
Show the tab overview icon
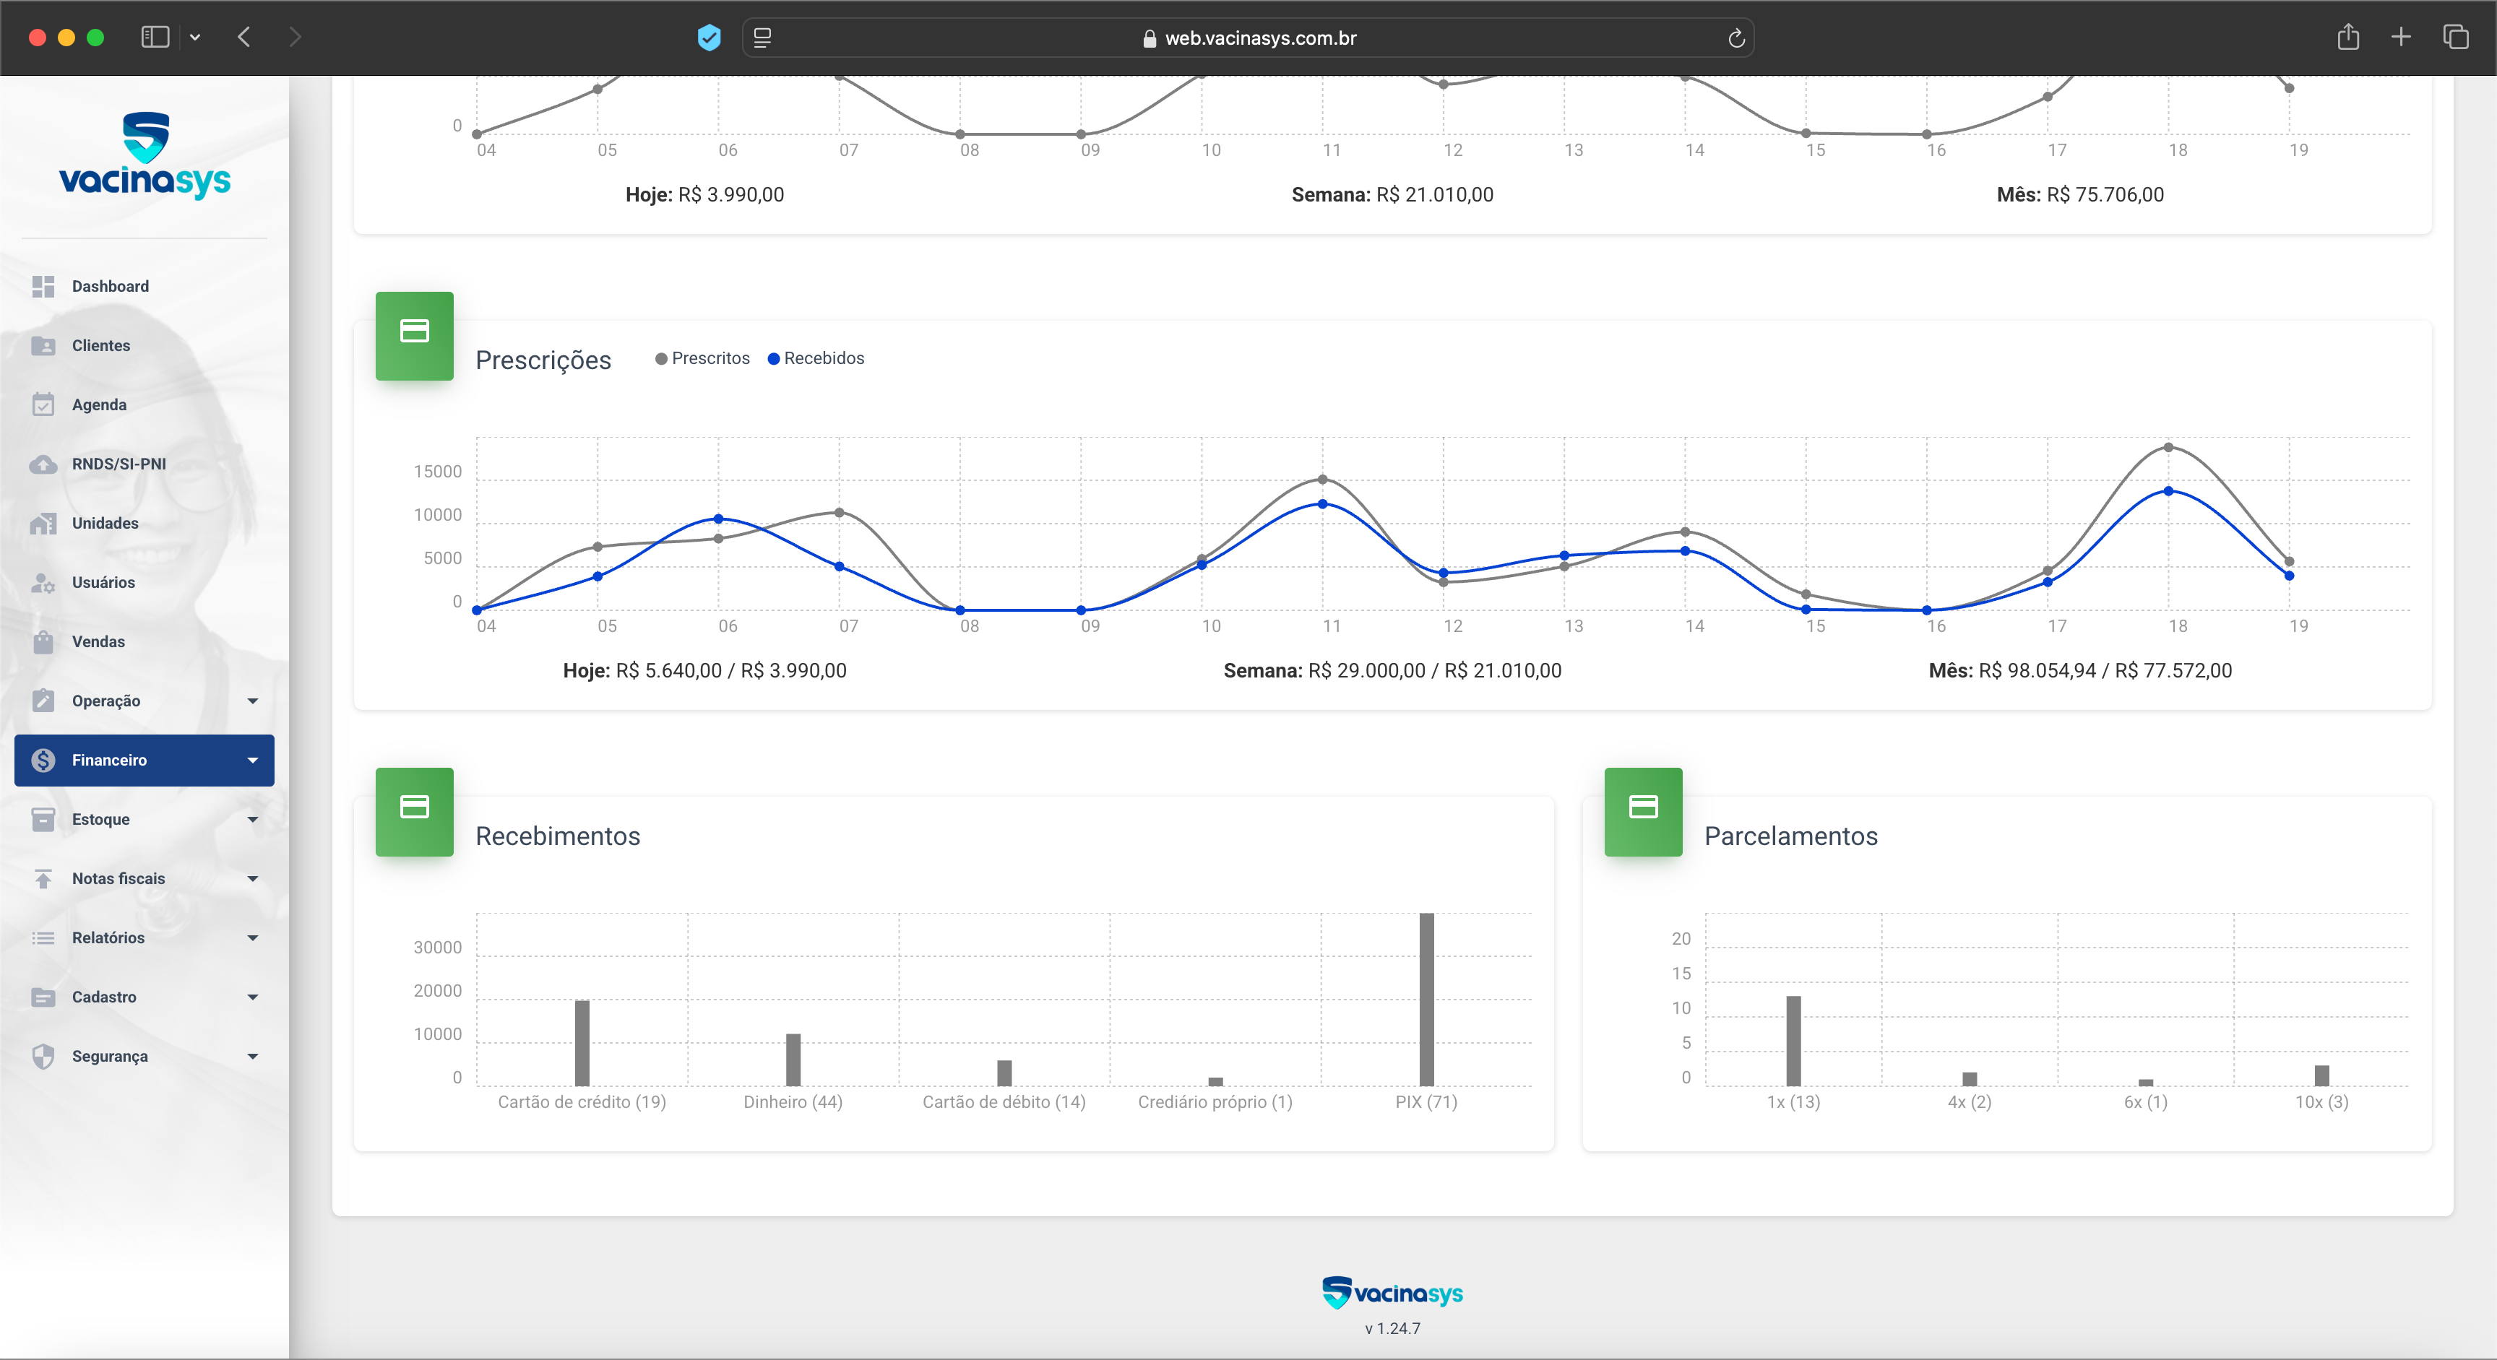[2455, 37]
